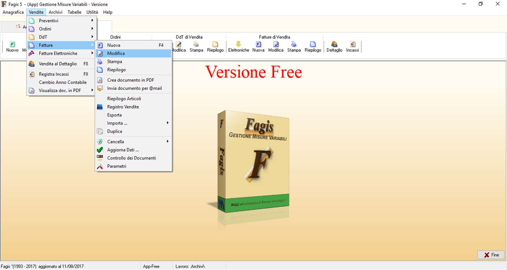Expand the DdT submenu in Vendite menu

click(61, 37)
